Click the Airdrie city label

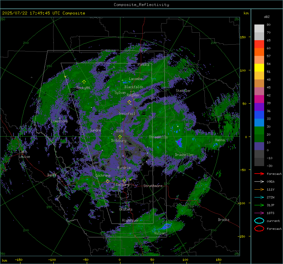124,168
